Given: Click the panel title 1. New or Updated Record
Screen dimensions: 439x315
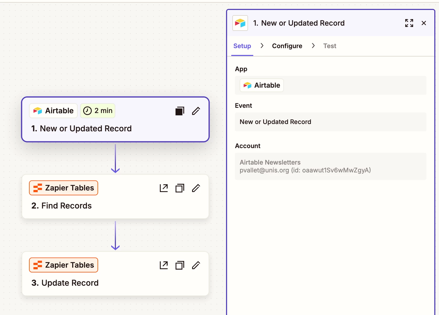Looking at the screenshot, I should tap(299, 23).
